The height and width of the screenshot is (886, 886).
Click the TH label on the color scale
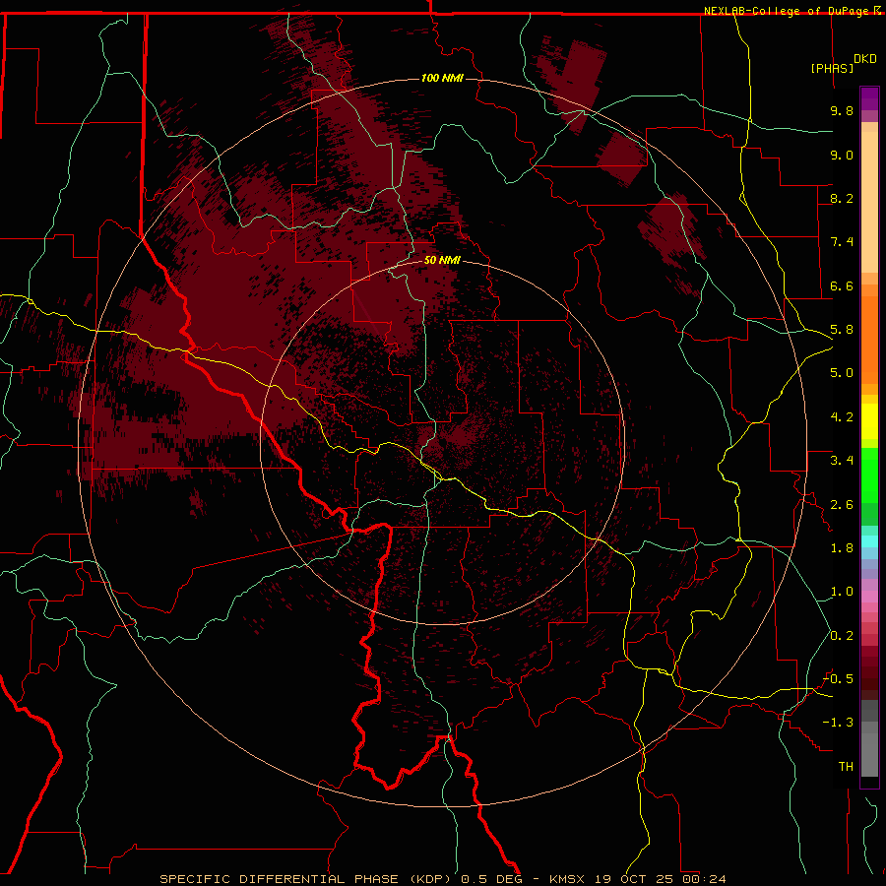846,767
